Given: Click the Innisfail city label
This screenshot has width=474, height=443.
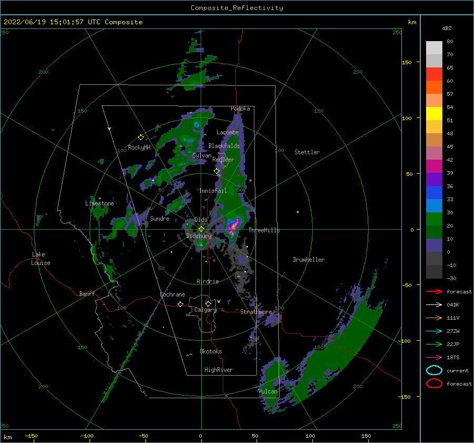Looking at the screenshot, I should click(x=213, y=191).
